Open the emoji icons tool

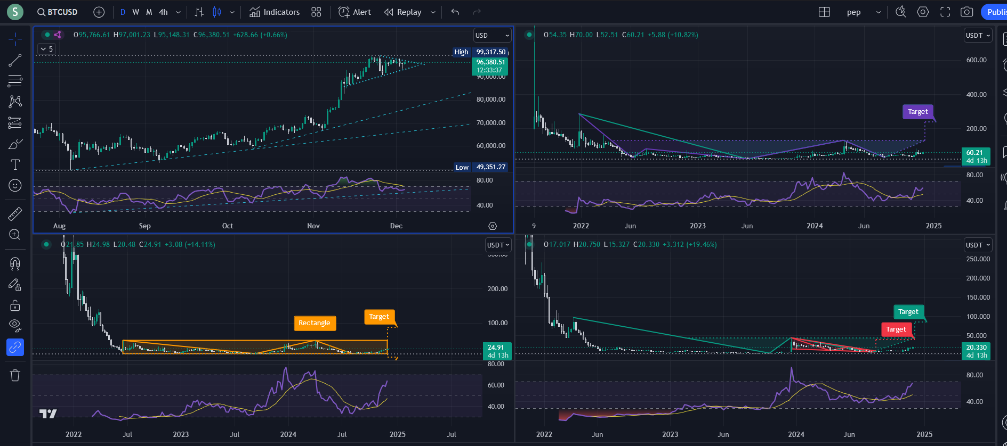pos(15,185)
